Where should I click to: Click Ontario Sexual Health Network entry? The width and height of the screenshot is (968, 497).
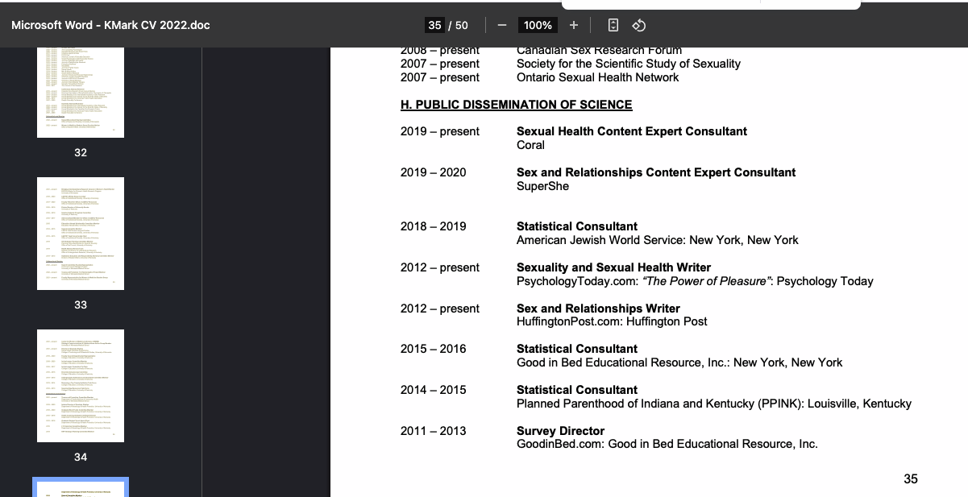[x=598, y=77]
